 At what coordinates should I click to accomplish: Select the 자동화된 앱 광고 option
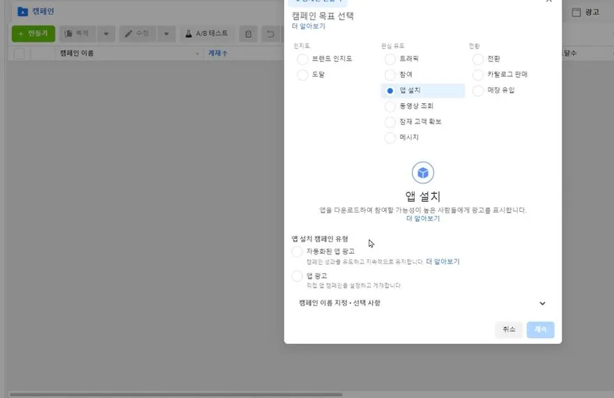tap(297, 252)
